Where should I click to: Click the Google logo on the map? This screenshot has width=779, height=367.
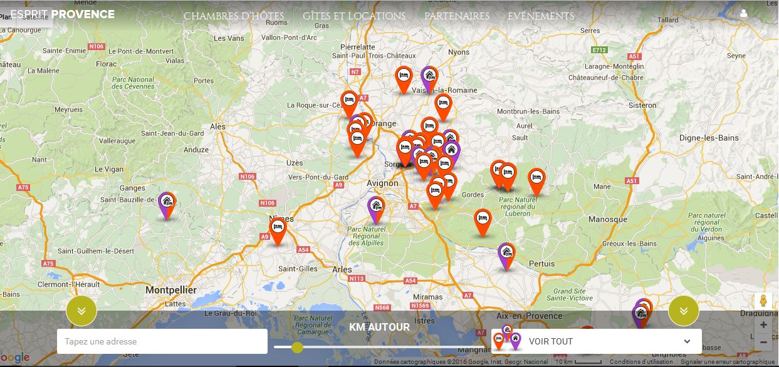(x=15, y=358)
